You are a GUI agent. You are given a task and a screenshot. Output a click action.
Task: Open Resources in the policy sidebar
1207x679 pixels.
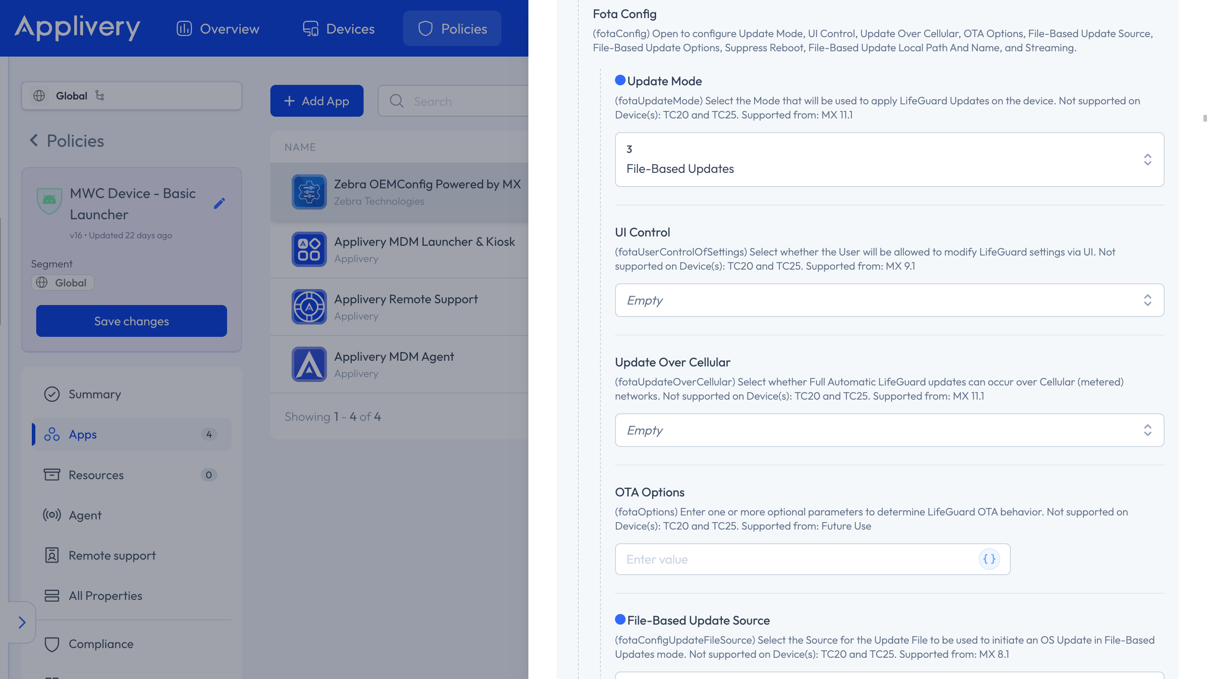96,475
